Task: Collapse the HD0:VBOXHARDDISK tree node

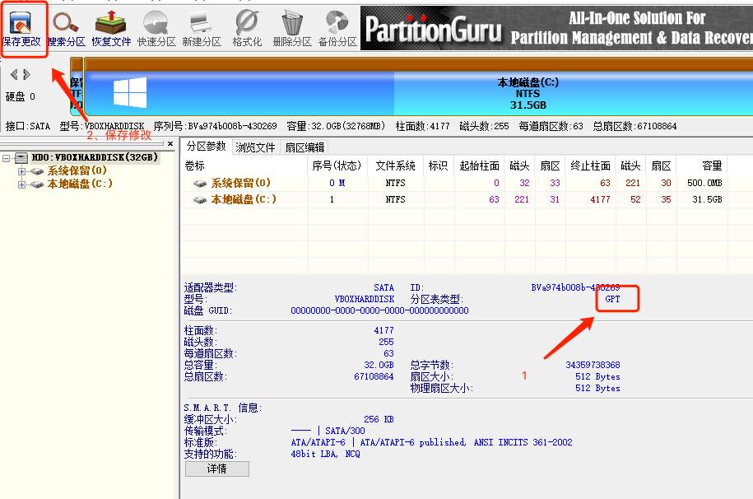Action: tap(7, 157)
